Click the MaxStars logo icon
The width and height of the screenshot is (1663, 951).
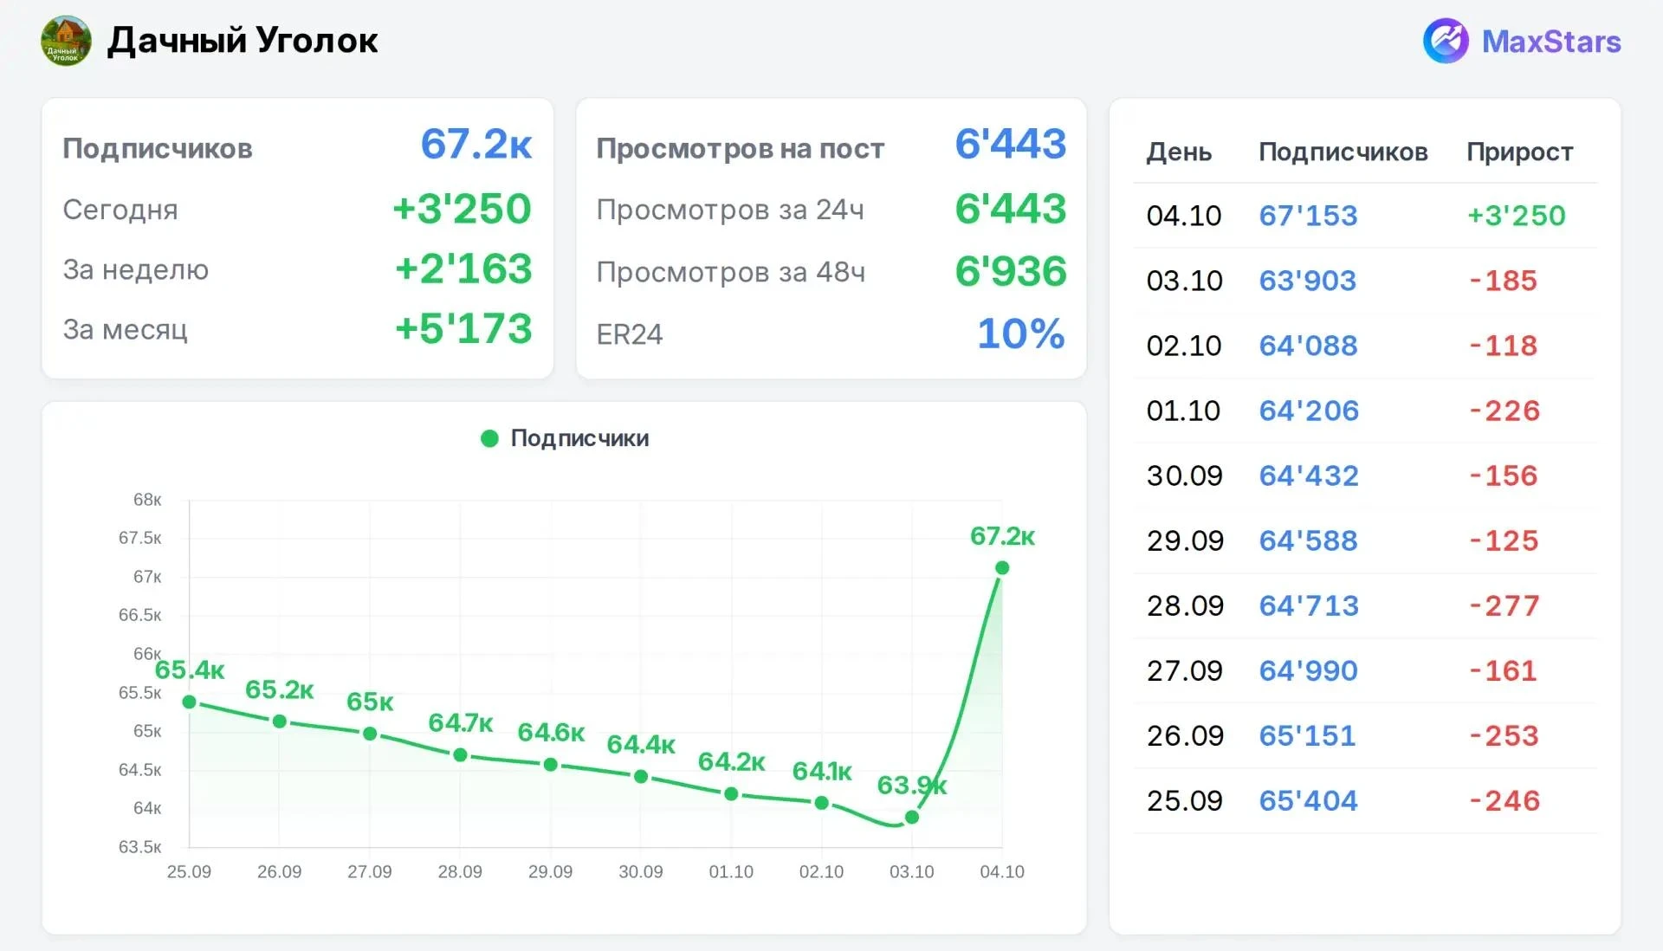click(x=1446, y=41)
